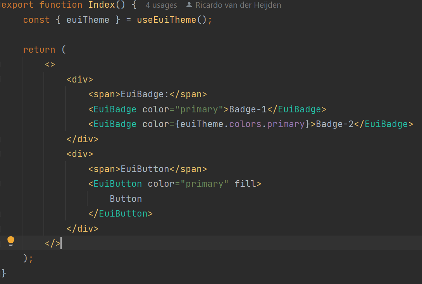Image resolution: width=422 pixels, height=284 pixels.
Task: Select the color="primary" attribute on EuiBadge
Action: tap(182, 109)
